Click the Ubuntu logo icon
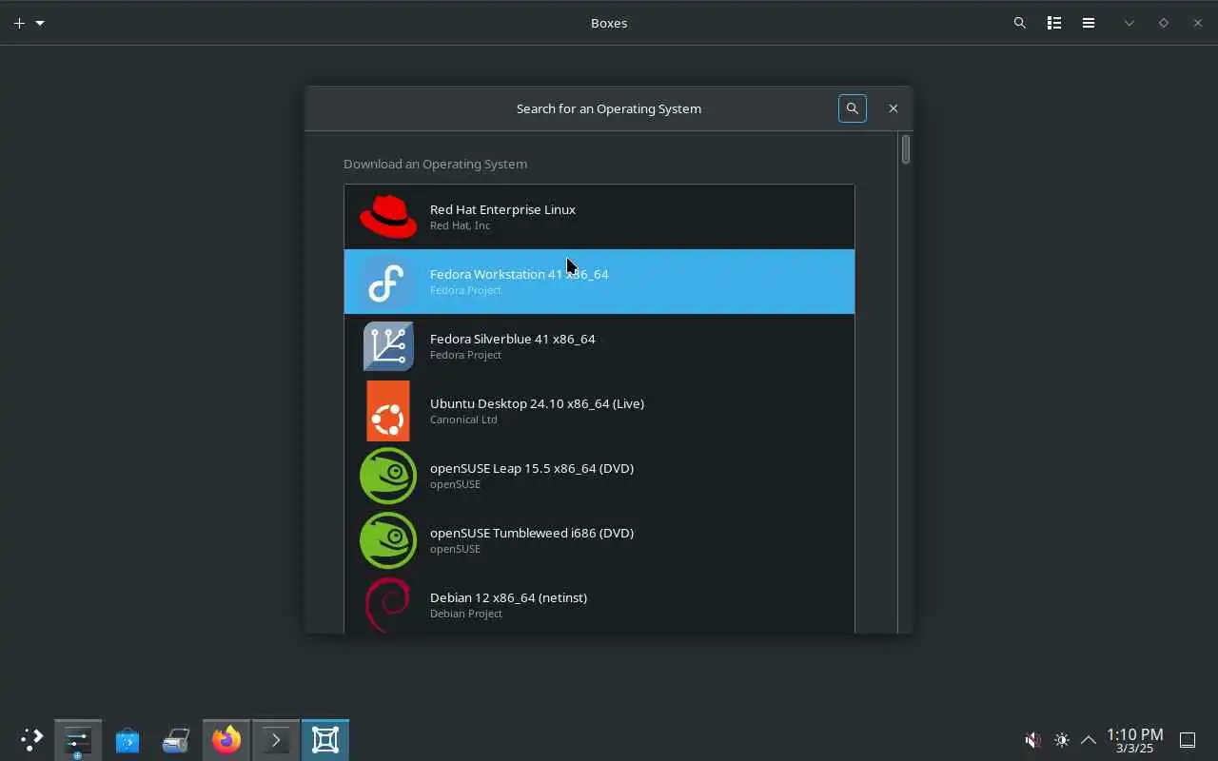 point(388,411)
